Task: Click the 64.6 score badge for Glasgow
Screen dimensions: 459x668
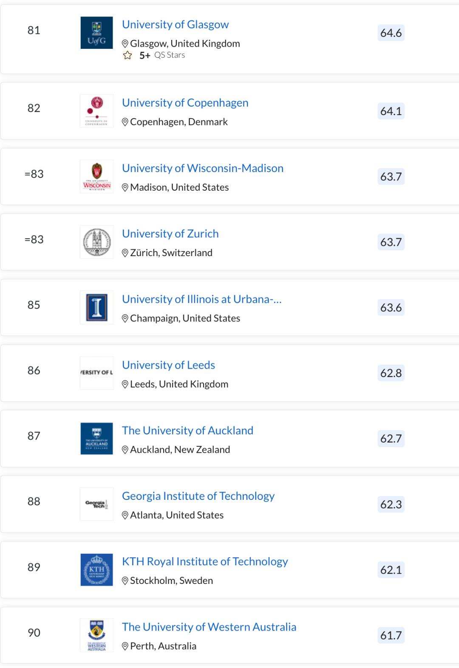Action: [391, 33]
